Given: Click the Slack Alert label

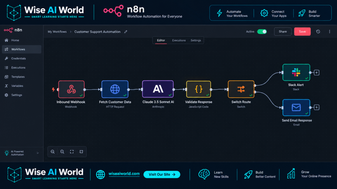Looking at the screenshot, I should tap(296, 85).
